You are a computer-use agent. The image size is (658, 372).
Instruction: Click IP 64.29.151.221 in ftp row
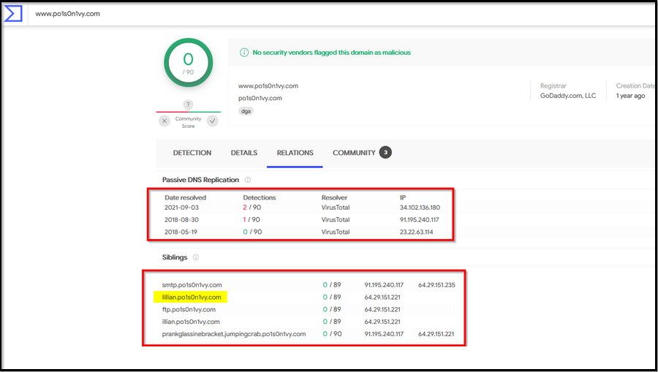[382, 309]
